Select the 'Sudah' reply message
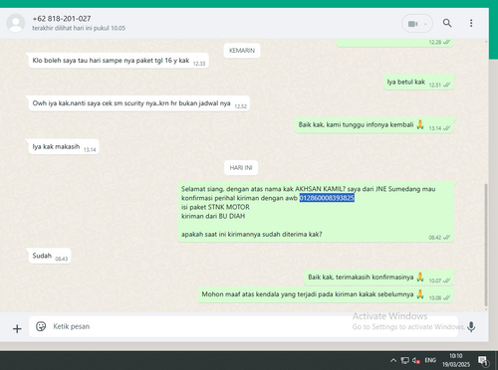Viewport: 498px width, 370px height. pyautogui.click(x=50, y=256)
